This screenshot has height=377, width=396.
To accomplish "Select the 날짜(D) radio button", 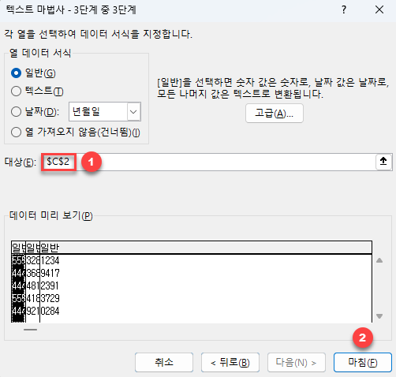I will (x=16, y=111).
